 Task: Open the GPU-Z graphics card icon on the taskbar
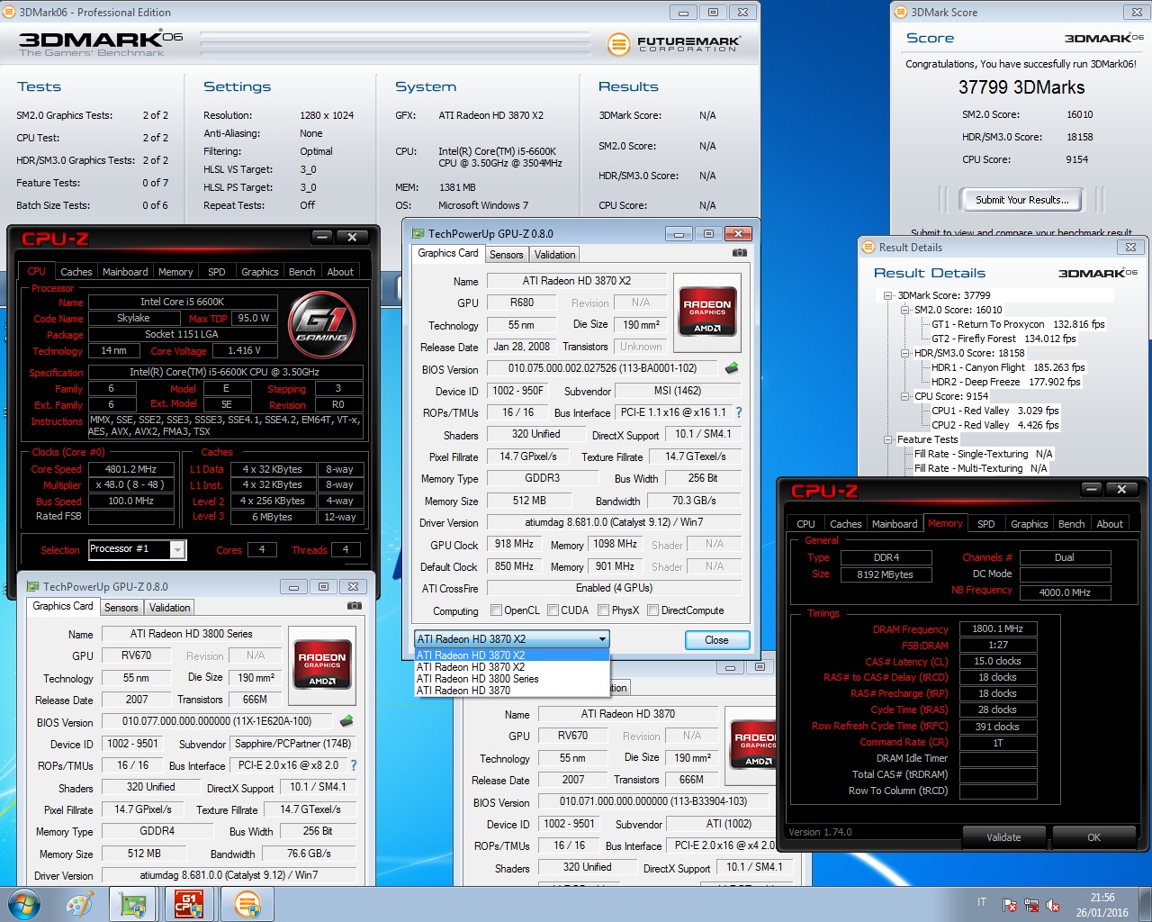pos(134,904)
